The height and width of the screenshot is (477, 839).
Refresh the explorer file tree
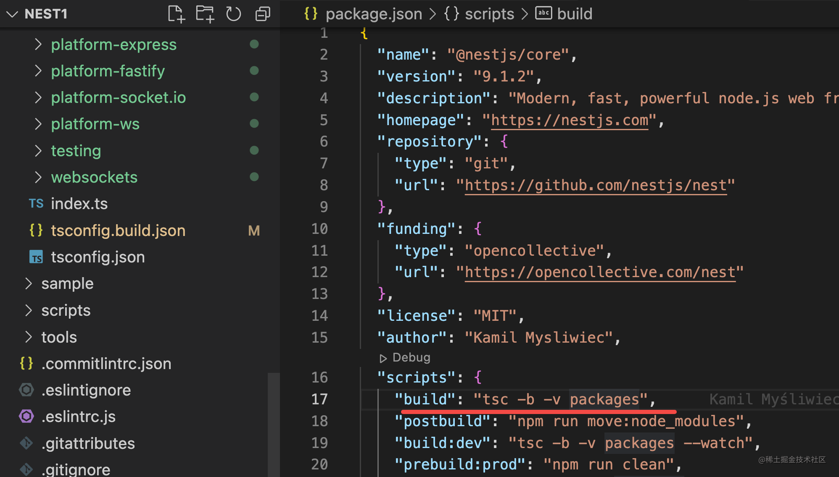coord(233,14)
